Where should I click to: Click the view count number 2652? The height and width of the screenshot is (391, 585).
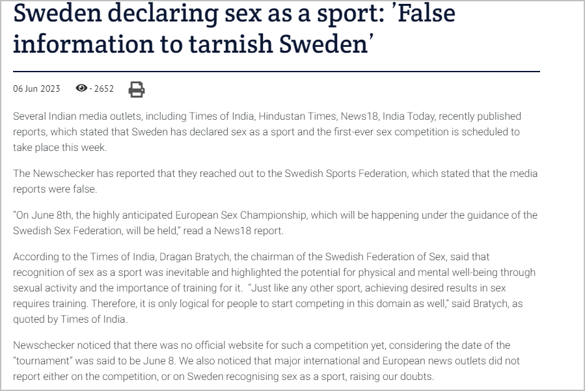click(x=103, y=88)
